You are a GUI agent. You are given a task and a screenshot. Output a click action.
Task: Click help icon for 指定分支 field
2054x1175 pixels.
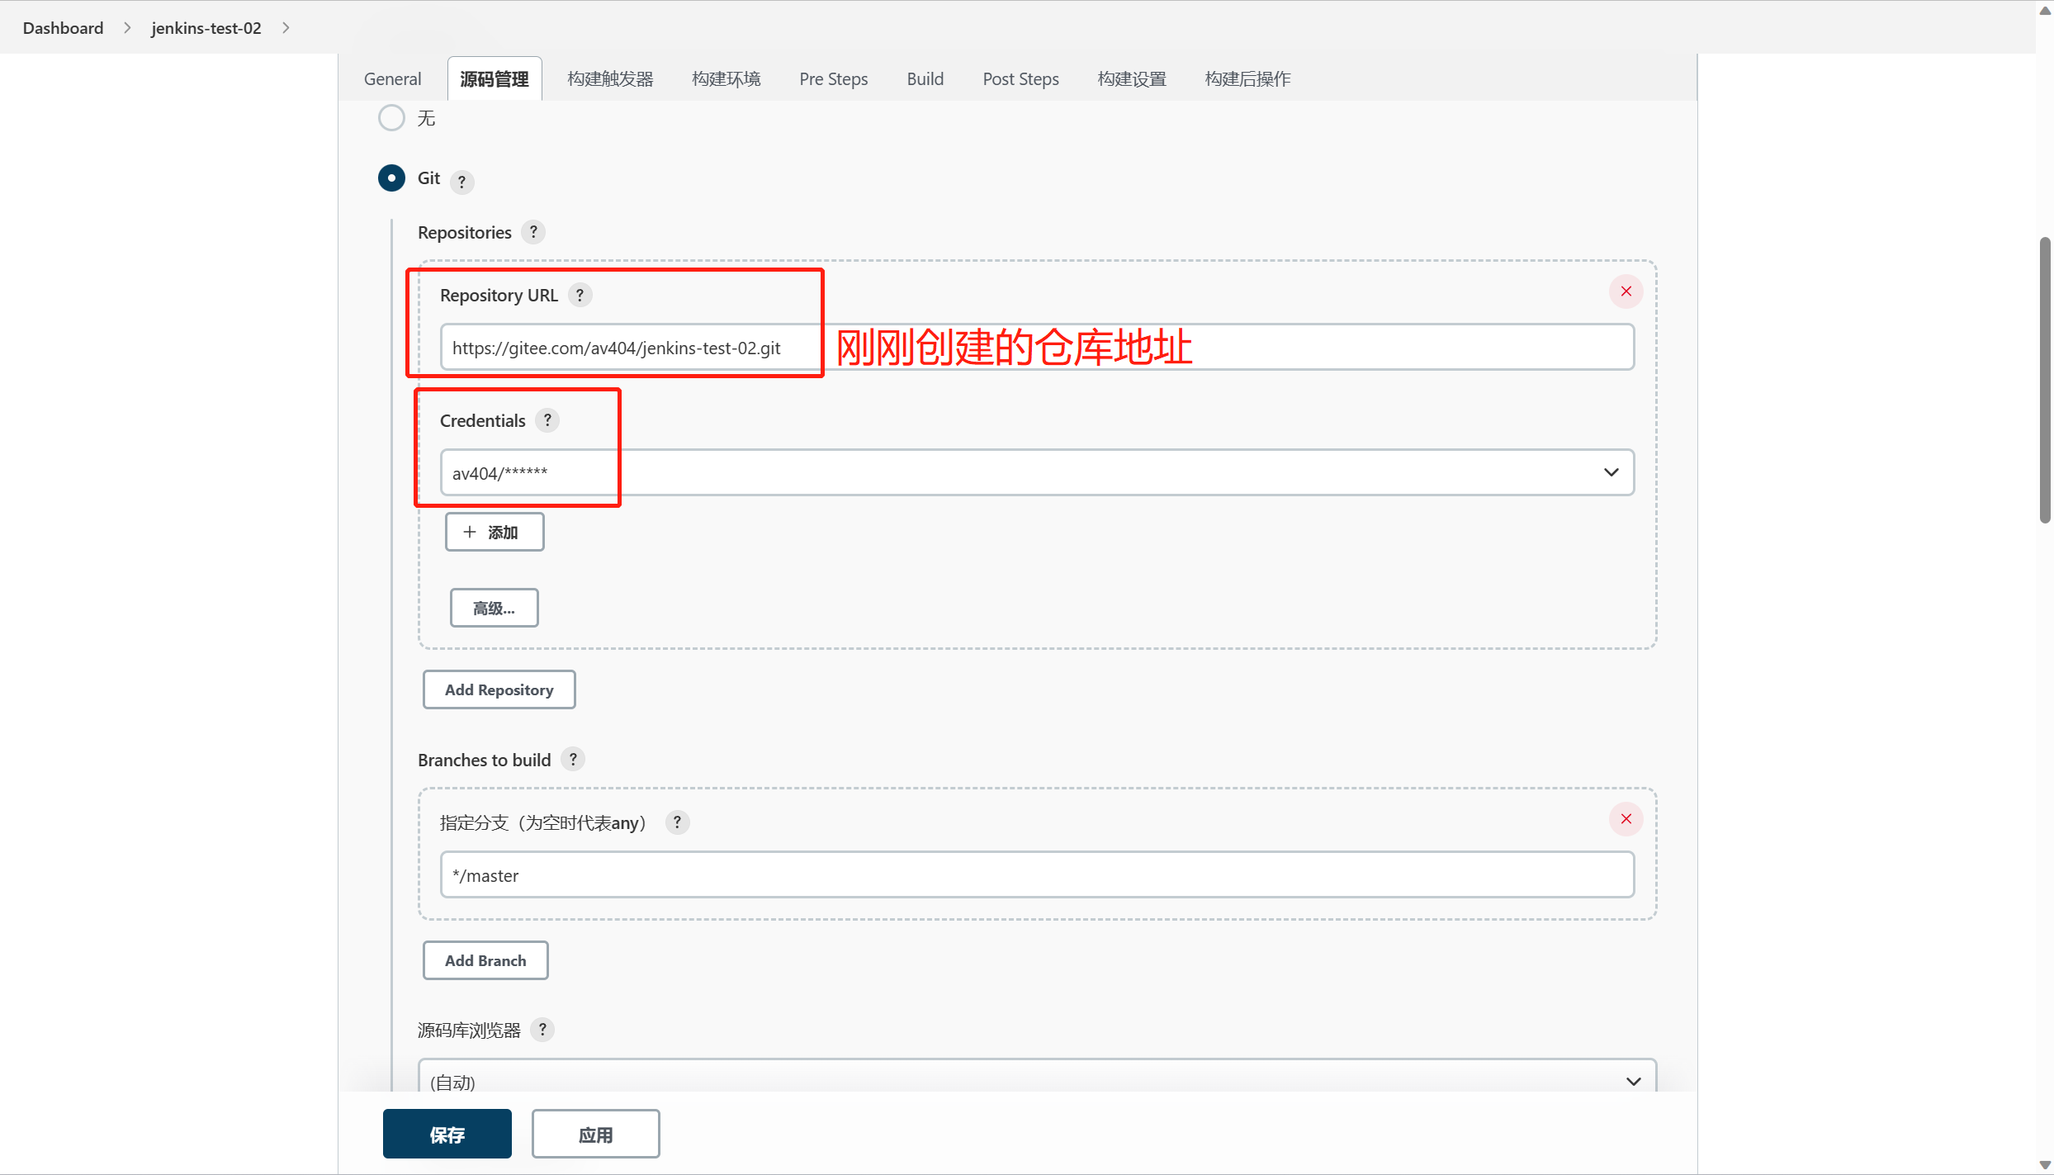click(677, 822)
